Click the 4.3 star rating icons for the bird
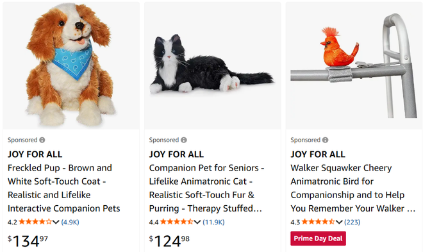This screenshot has width=423, height=252. pos(319,222)
